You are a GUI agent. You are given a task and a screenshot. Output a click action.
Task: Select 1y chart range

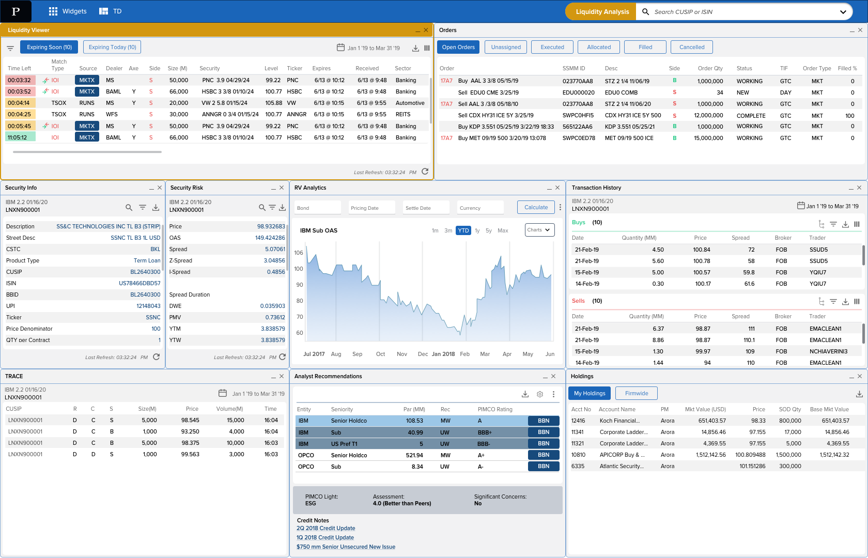pyautogui.click(x=477, y=230)
